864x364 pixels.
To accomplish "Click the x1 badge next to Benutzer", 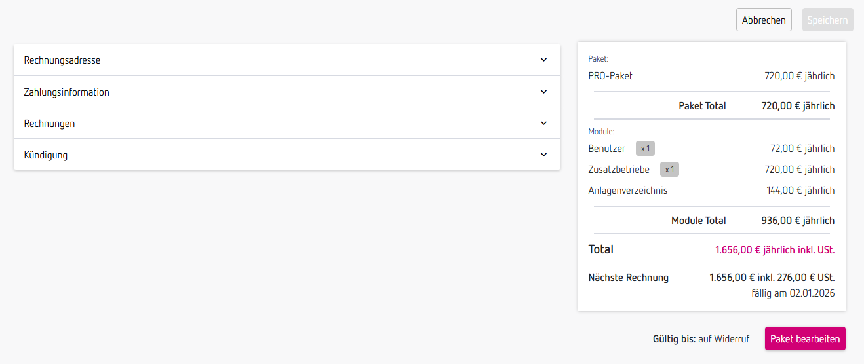I will click(645, 149).
